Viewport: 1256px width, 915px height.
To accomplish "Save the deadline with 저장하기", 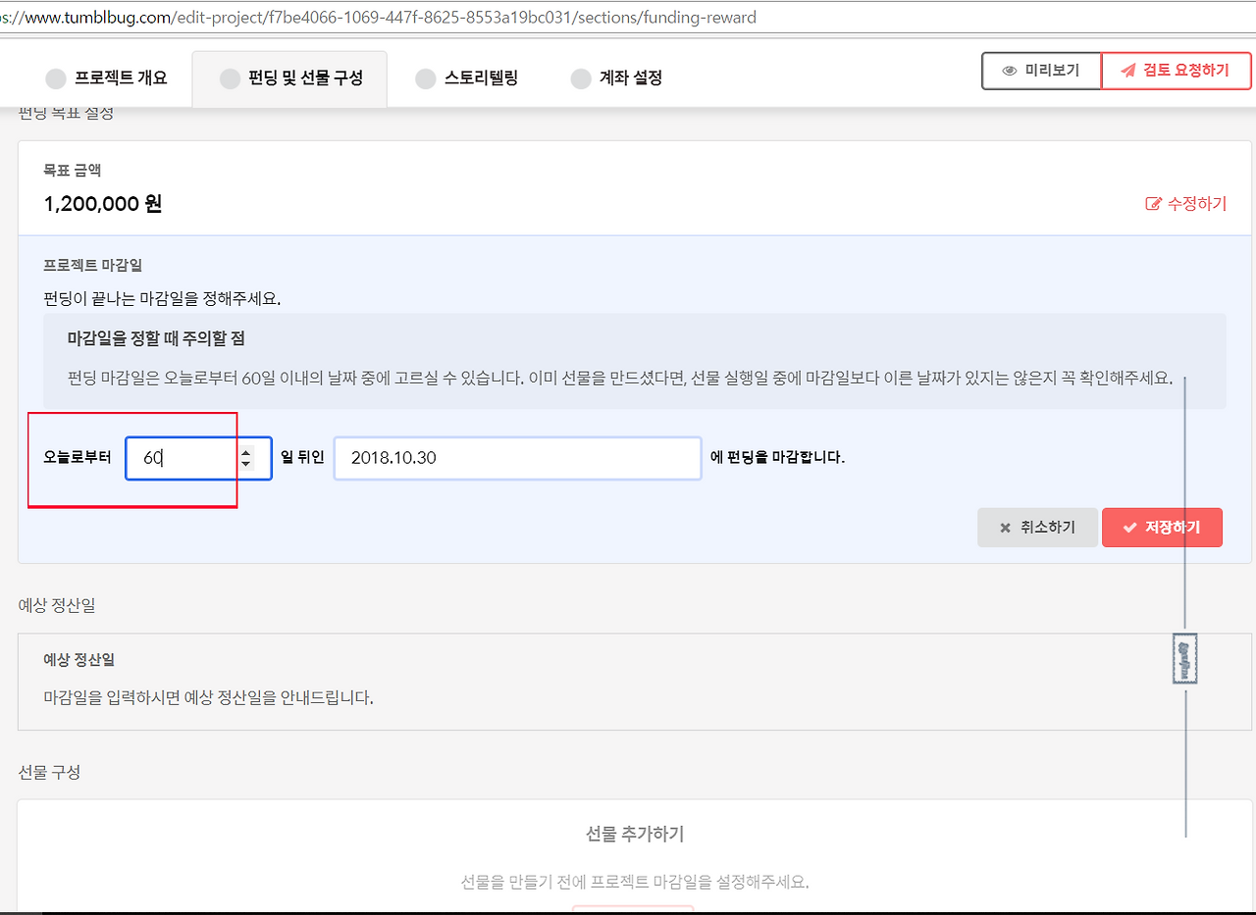I will [x=1162, y=528].
